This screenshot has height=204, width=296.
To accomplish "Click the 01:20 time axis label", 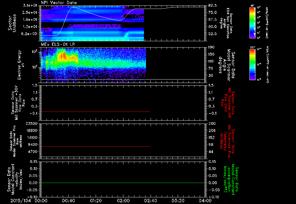I will click(96, 201).
